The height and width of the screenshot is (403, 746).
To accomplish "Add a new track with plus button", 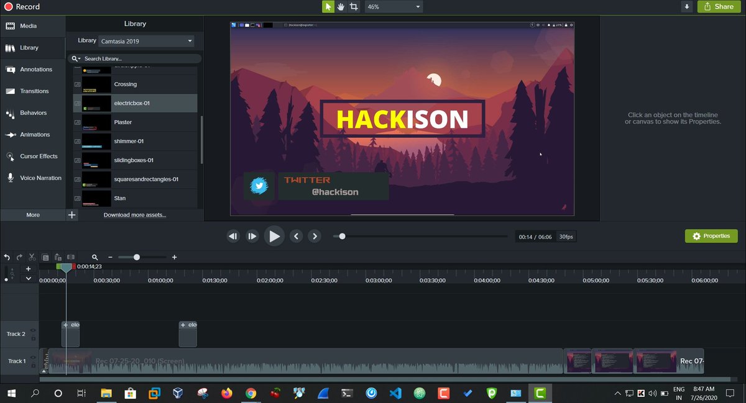I will pyautogui.click(x=28, y=269).
